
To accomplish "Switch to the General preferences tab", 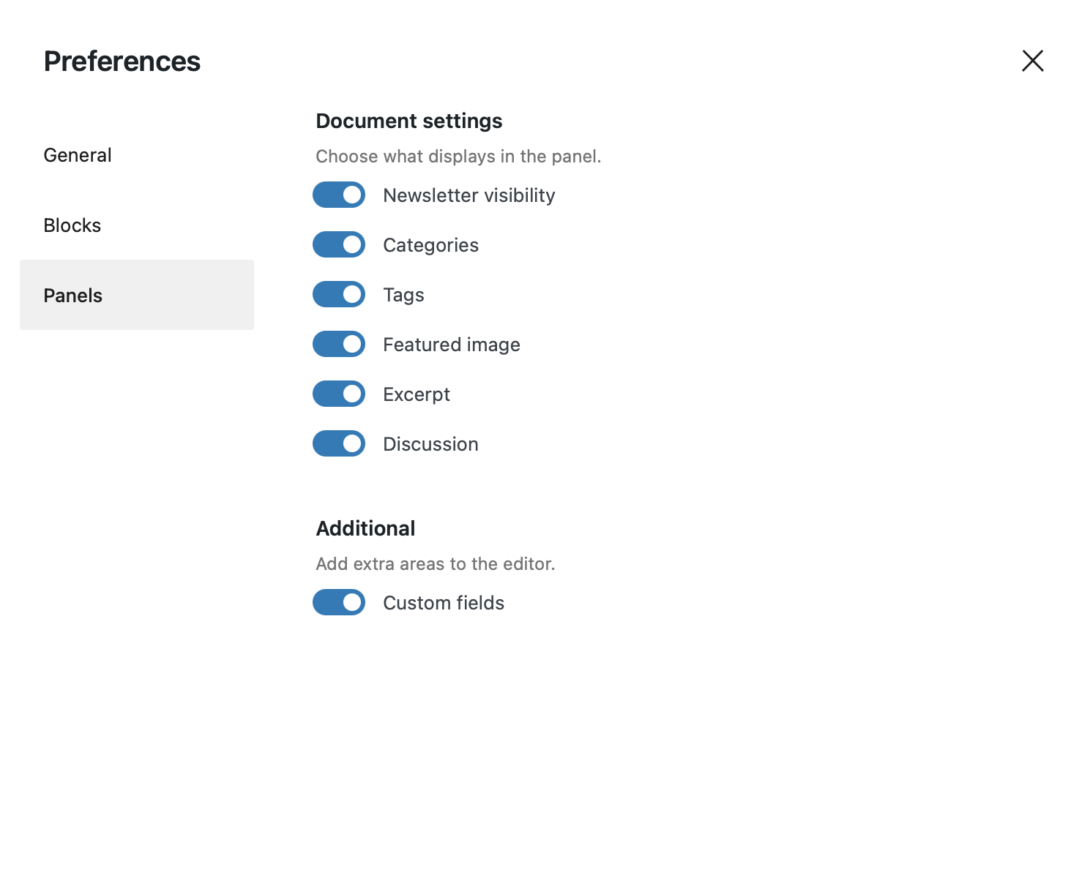I will coord(78,154).
